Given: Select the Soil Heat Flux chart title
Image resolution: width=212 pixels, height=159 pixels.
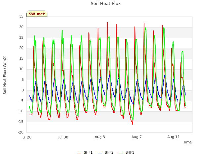Looking at the screenshot, I should (x=106, y=4).
